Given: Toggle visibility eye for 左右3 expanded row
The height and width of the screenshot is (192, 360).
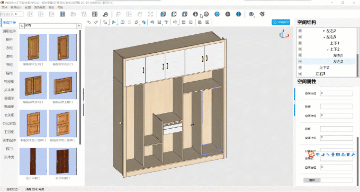Looking at the screenshot, I should (300, 37).
